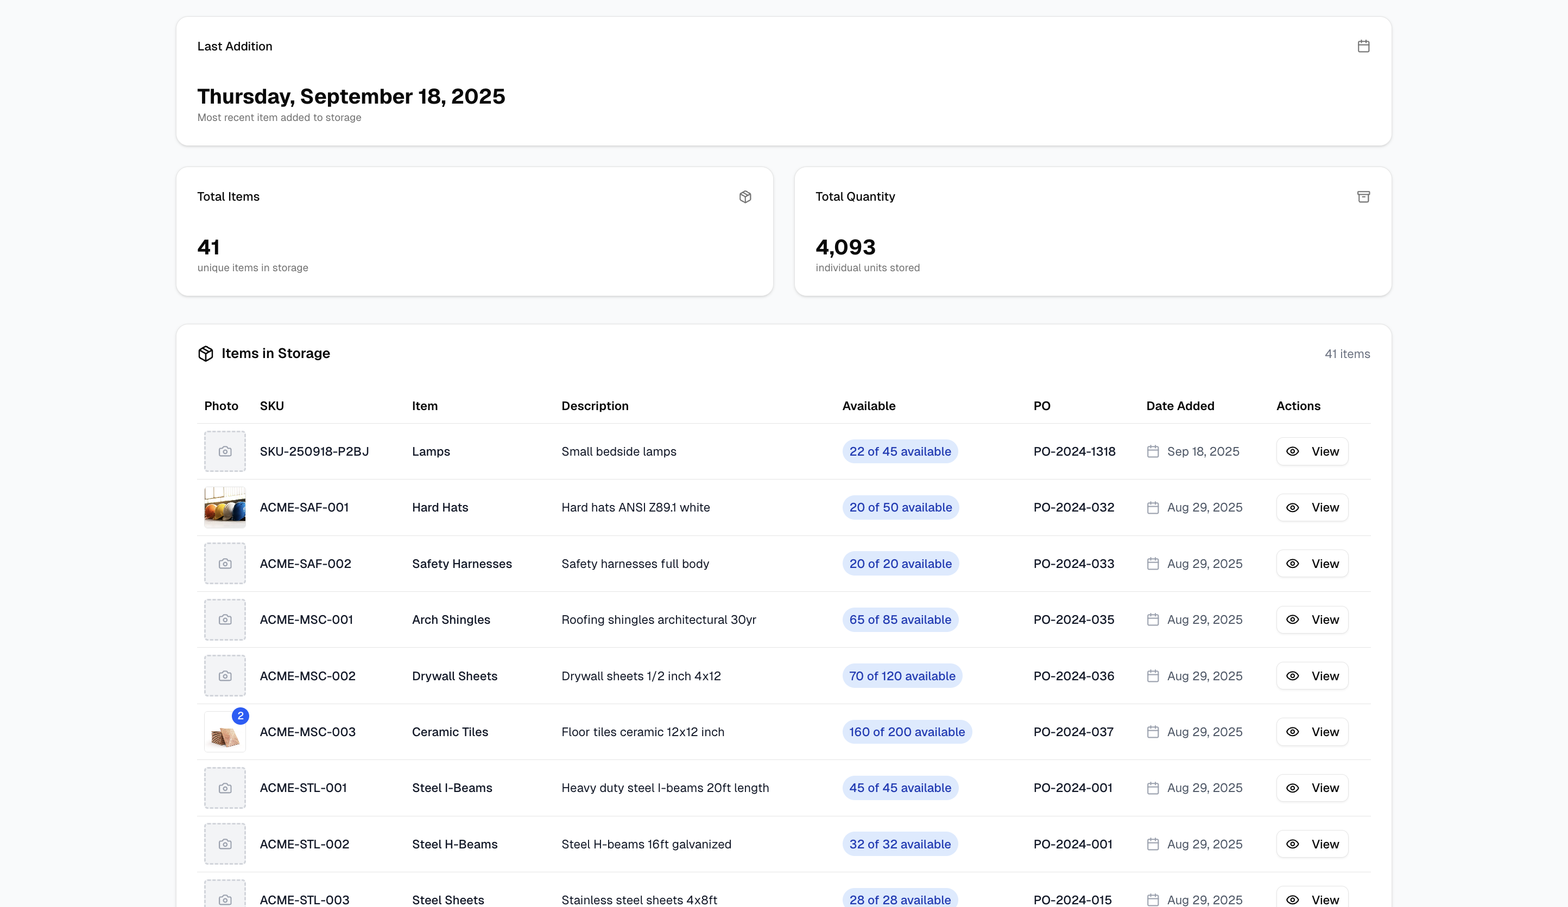The height and width of the screenshot is (907, 1568).
Task: Click the camera placeholder icon for Safety Harnesses
Action: pos(225,563)
